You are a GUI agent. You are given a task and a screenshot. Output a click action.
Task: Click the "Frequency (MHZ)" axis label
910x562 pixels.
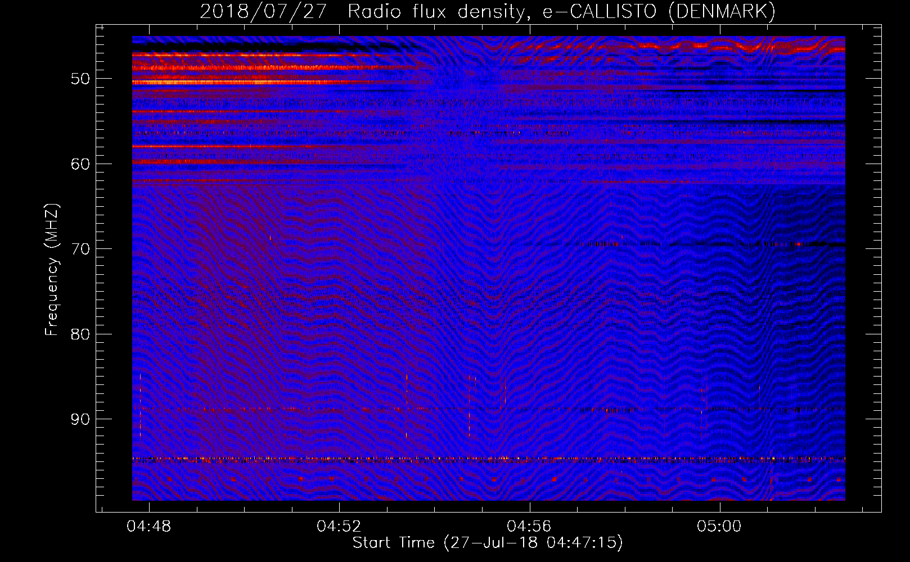(52, 270)
